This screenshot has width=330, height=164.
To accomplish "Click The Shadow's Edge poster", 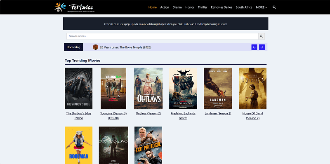I will point(78,89).
